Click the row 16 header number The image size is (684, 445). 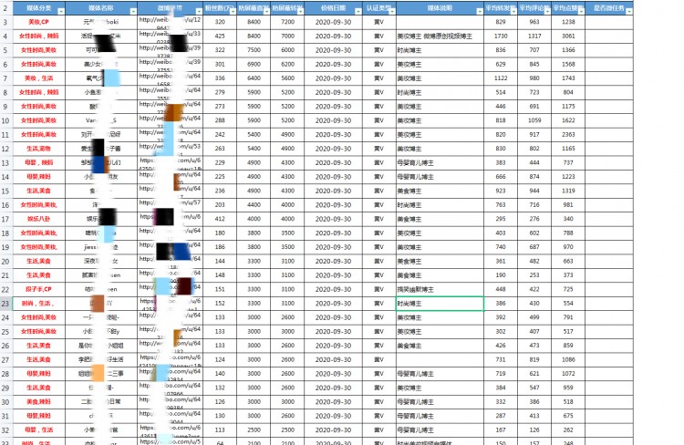pyautogui.click(x=5, y=204)
